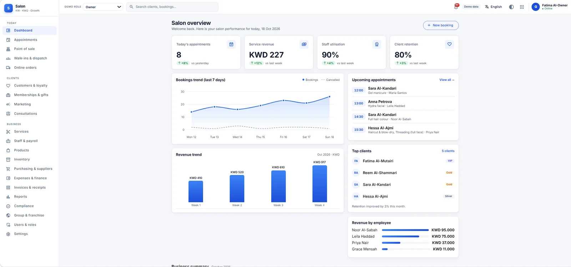
Task: Open the Fatima Al-Owner profile menu
Action: [550, 7]
